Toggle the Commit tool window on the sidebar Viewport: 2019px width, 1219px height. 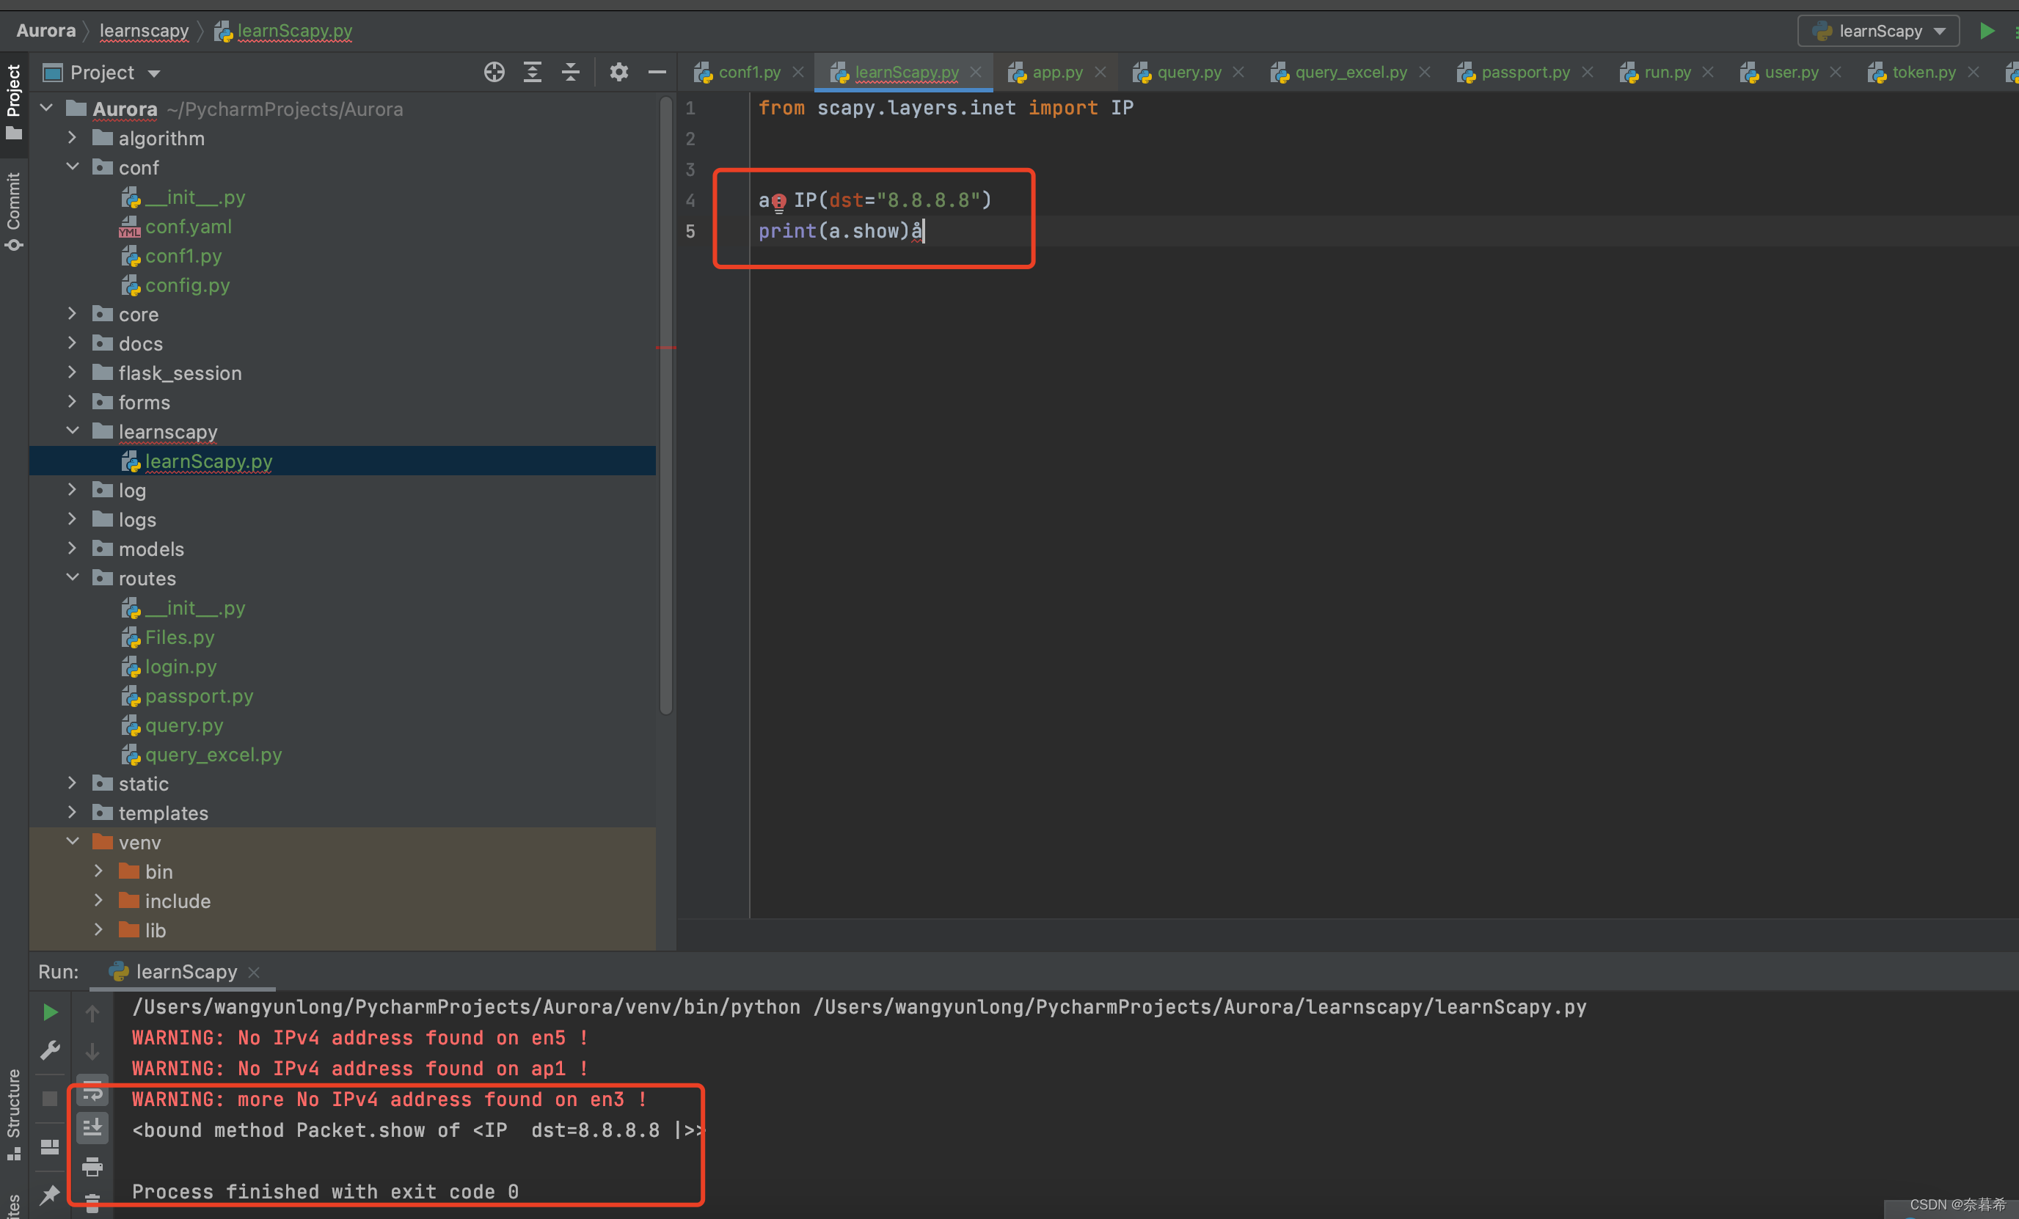click(14, 210)
